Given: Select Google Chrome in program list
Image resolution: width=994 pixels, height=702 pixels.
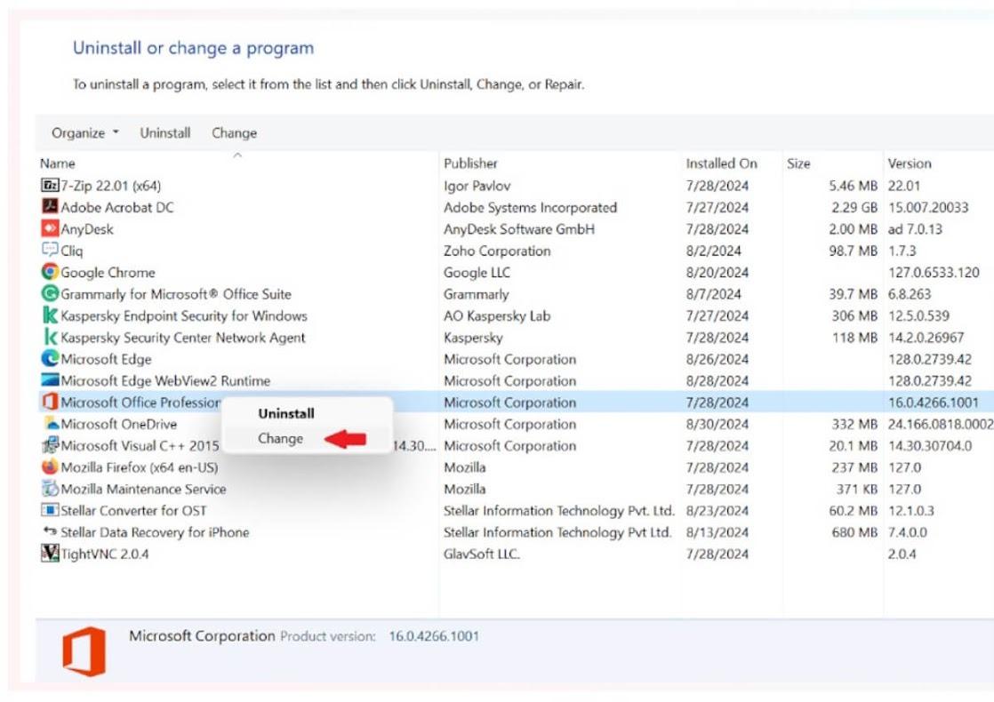Looking at the screenshot, I should (108, 273).
